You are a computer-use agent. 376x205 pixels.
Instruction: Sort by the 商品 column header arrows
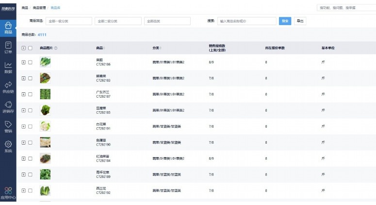point(104,48)
